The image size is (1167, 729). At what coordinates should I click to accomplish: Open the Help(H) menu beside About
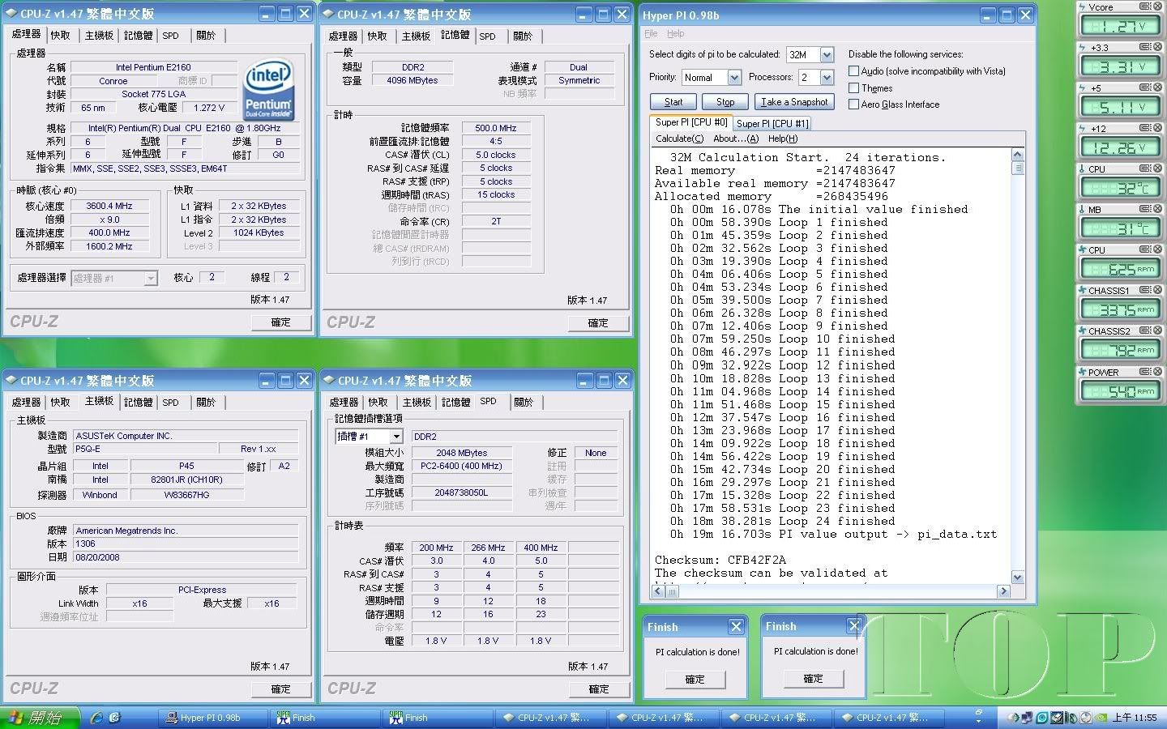click(x=783, y=139)
